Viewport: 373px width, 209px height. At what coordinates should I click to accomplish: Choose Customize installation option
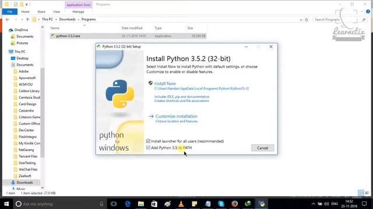click(176, 116)
